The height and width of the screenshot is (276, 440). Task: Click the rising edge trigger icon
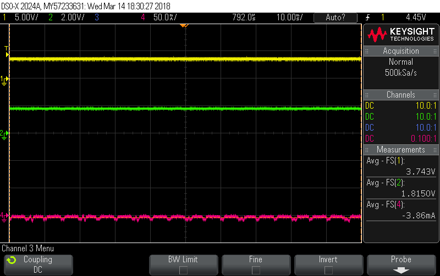click(x=367, y=18)
